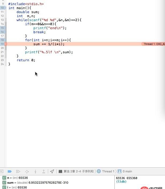Screen dimensions: 165x189
Task: Open the Simulate Location arrow icon
Action: coord(52,171)
